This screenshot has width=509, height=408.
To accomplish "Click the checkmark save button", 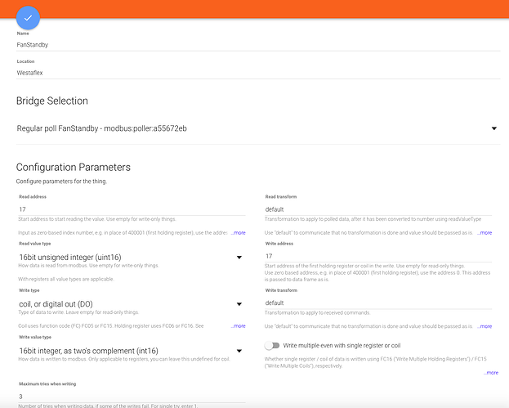I will pyautogui.click(x=28, y=16).
